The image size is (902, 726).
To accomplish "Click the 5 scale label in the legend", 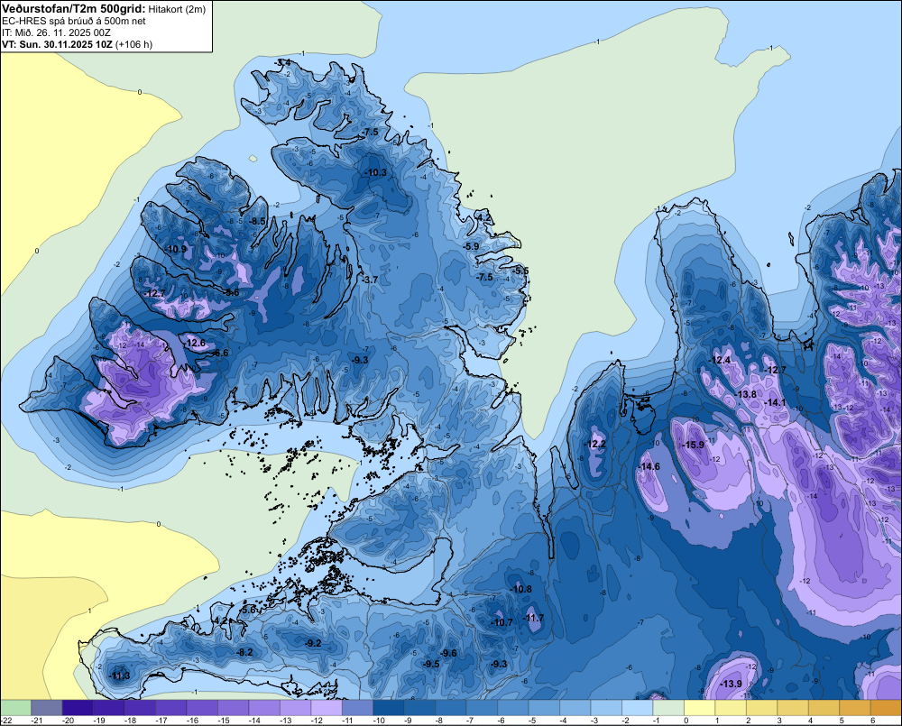I will point(842,721).
